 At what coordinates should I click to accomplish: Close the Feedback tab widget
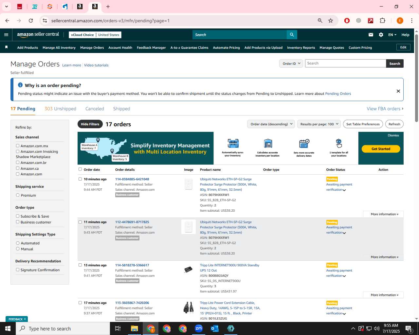(25, 319)
